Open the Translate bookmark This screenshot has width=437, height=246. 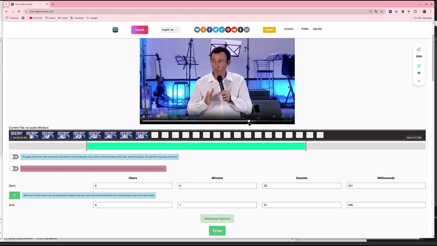point(77,18)
